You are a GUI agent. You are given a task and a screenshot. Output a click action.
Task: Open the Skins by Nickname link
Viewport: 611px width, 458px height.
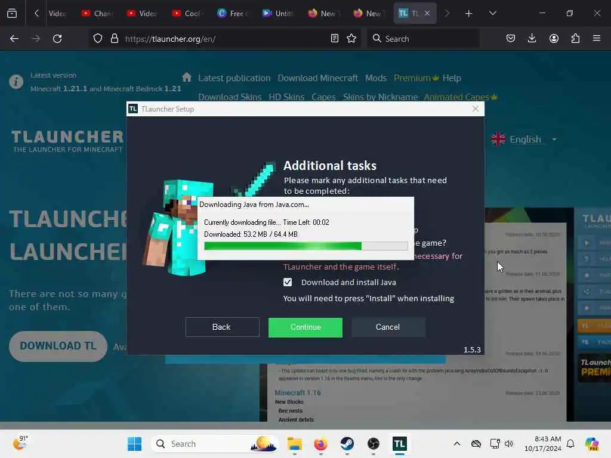[380, 97]
